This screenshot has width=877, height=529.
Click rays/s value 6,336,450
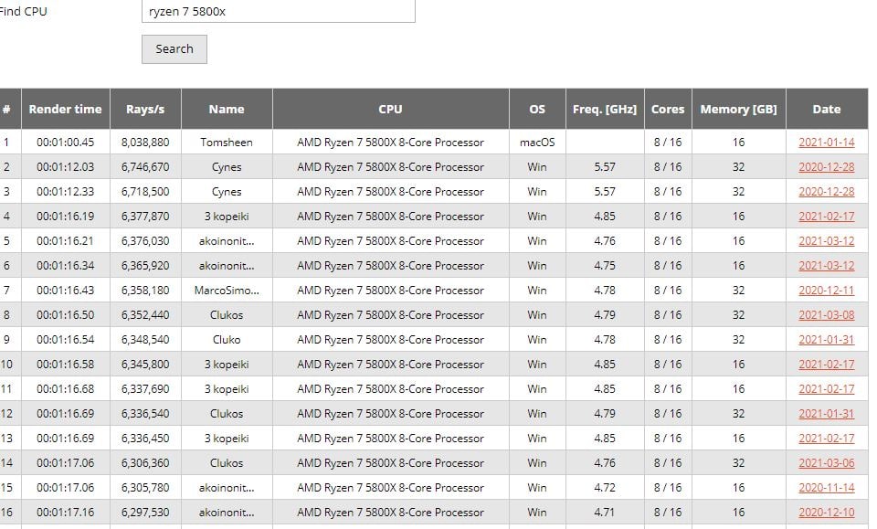coord(145,438)
